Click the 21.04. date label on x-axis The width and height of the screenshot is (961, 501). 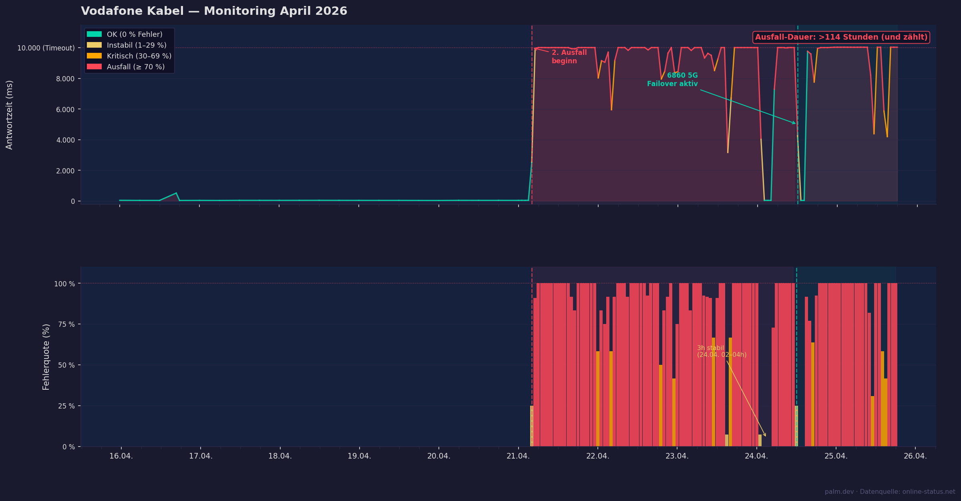tap(518, 456)
